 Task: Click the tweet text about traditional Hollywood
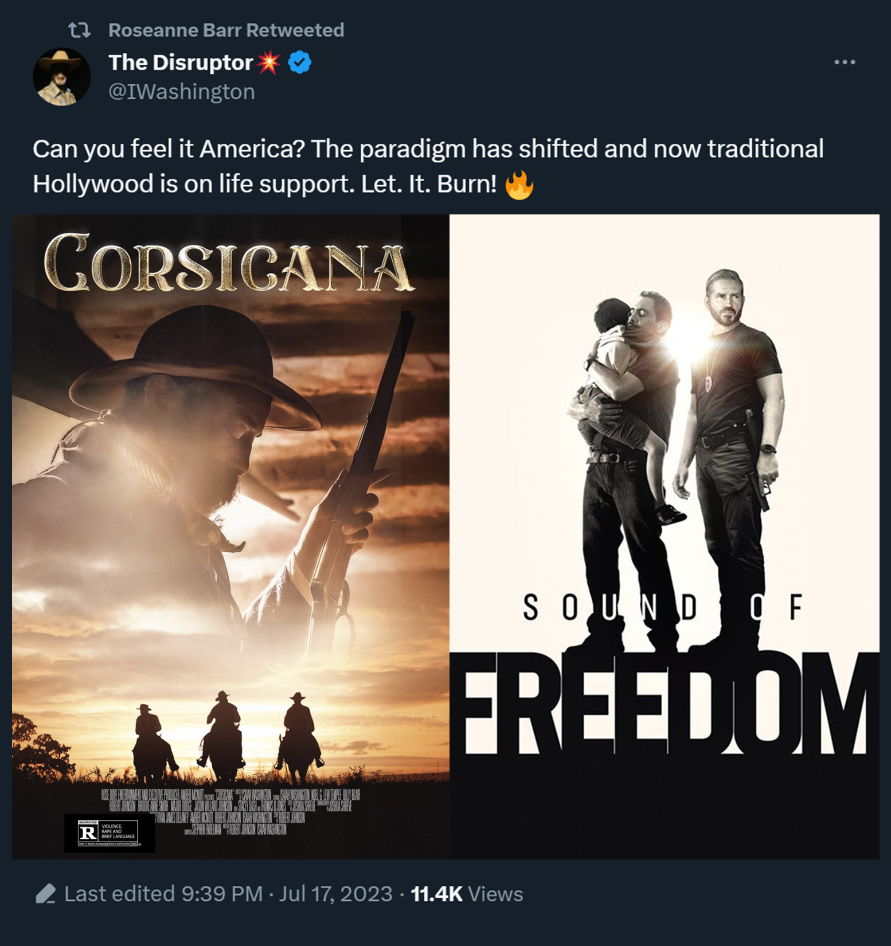tap(428, 166)
